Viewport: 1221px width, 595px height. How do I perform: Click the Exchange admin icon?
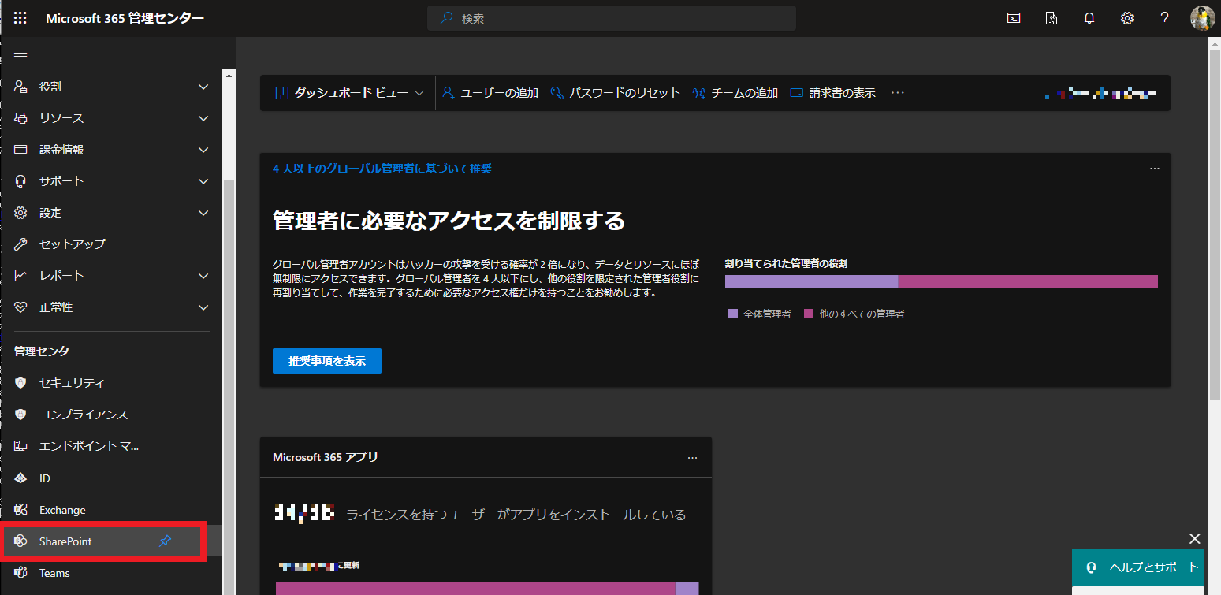tap(21, 510)
